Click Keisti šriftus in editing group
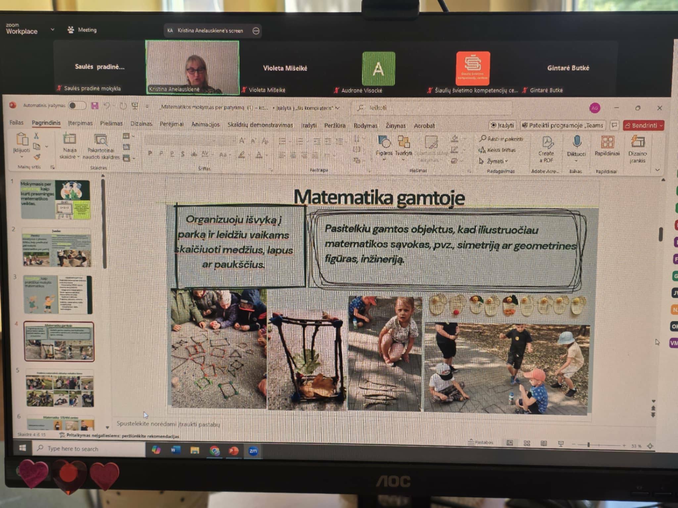678x508 pixels. [497, 150]
